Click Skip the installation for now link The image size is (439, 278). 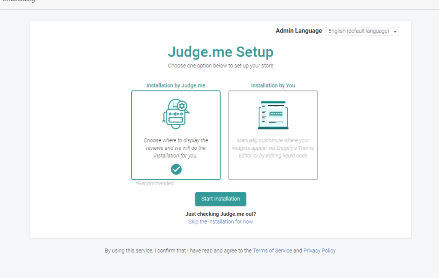click(221, 222)
